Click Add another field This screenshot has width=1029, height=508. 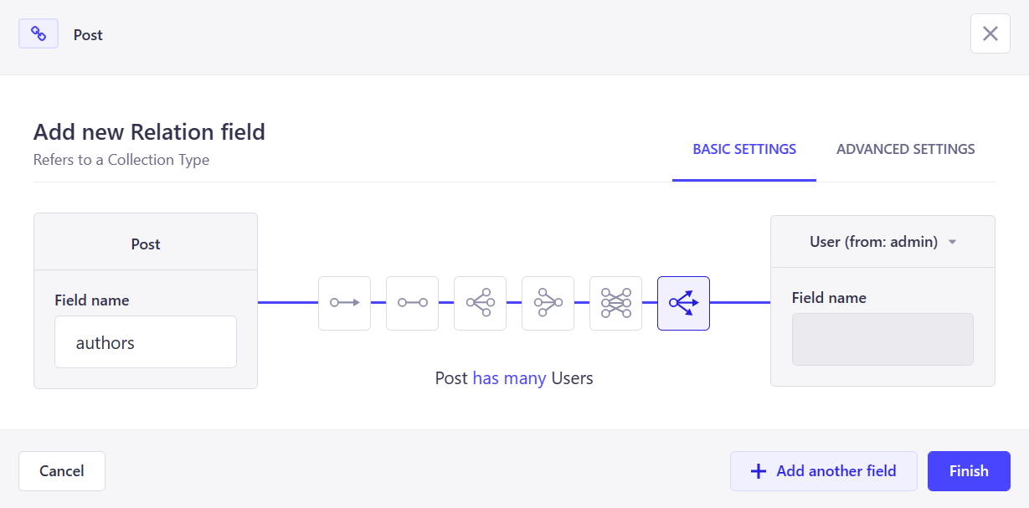823,471
